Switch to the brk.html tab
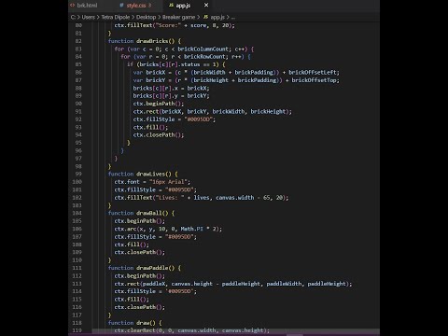The height and width of the screenshot is (336, 448). pos(84,6)
